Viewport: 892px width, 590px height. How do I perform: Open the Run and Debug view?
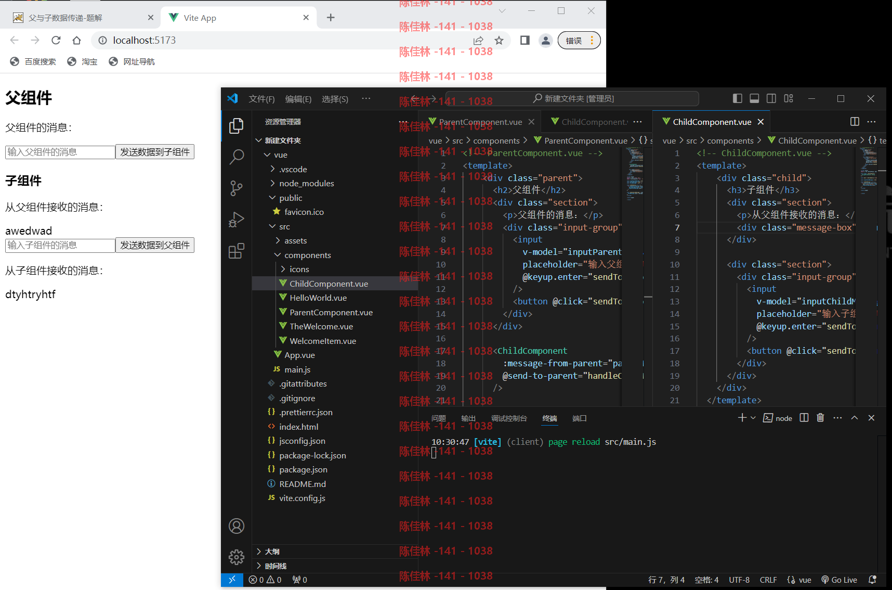237,220
